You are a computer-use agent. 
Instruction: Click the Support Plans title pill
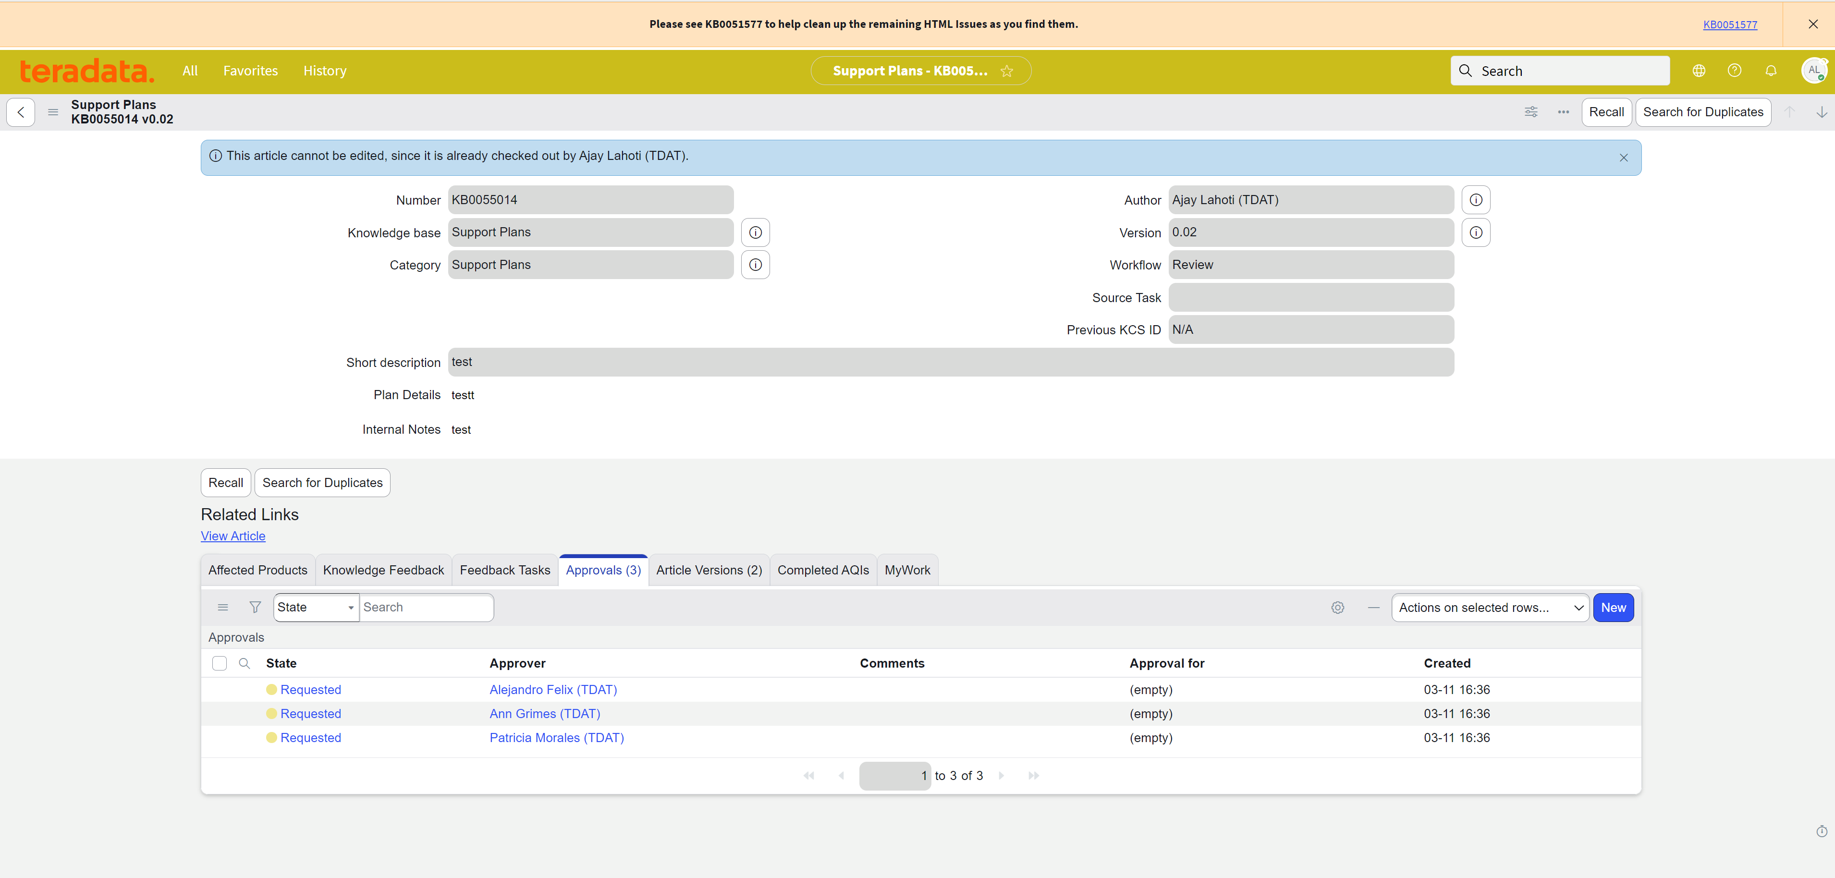920,71
